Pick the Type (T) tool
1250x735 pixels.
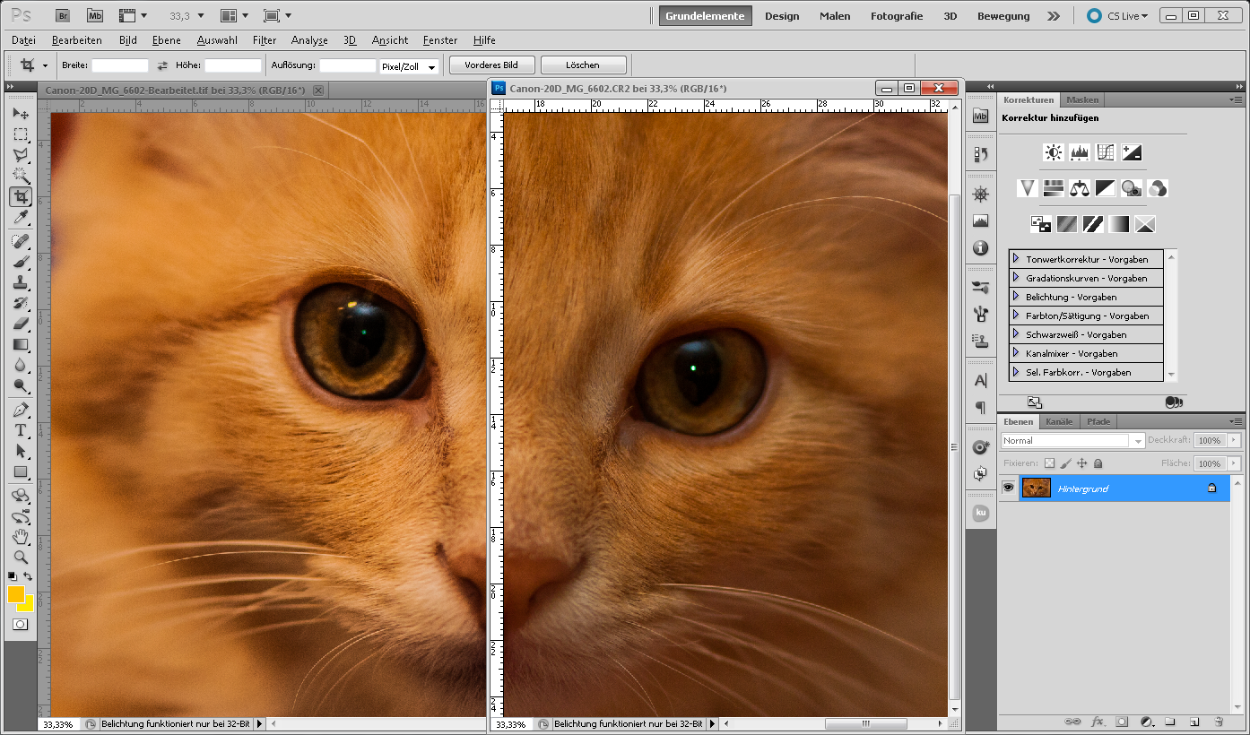(21, 430)
